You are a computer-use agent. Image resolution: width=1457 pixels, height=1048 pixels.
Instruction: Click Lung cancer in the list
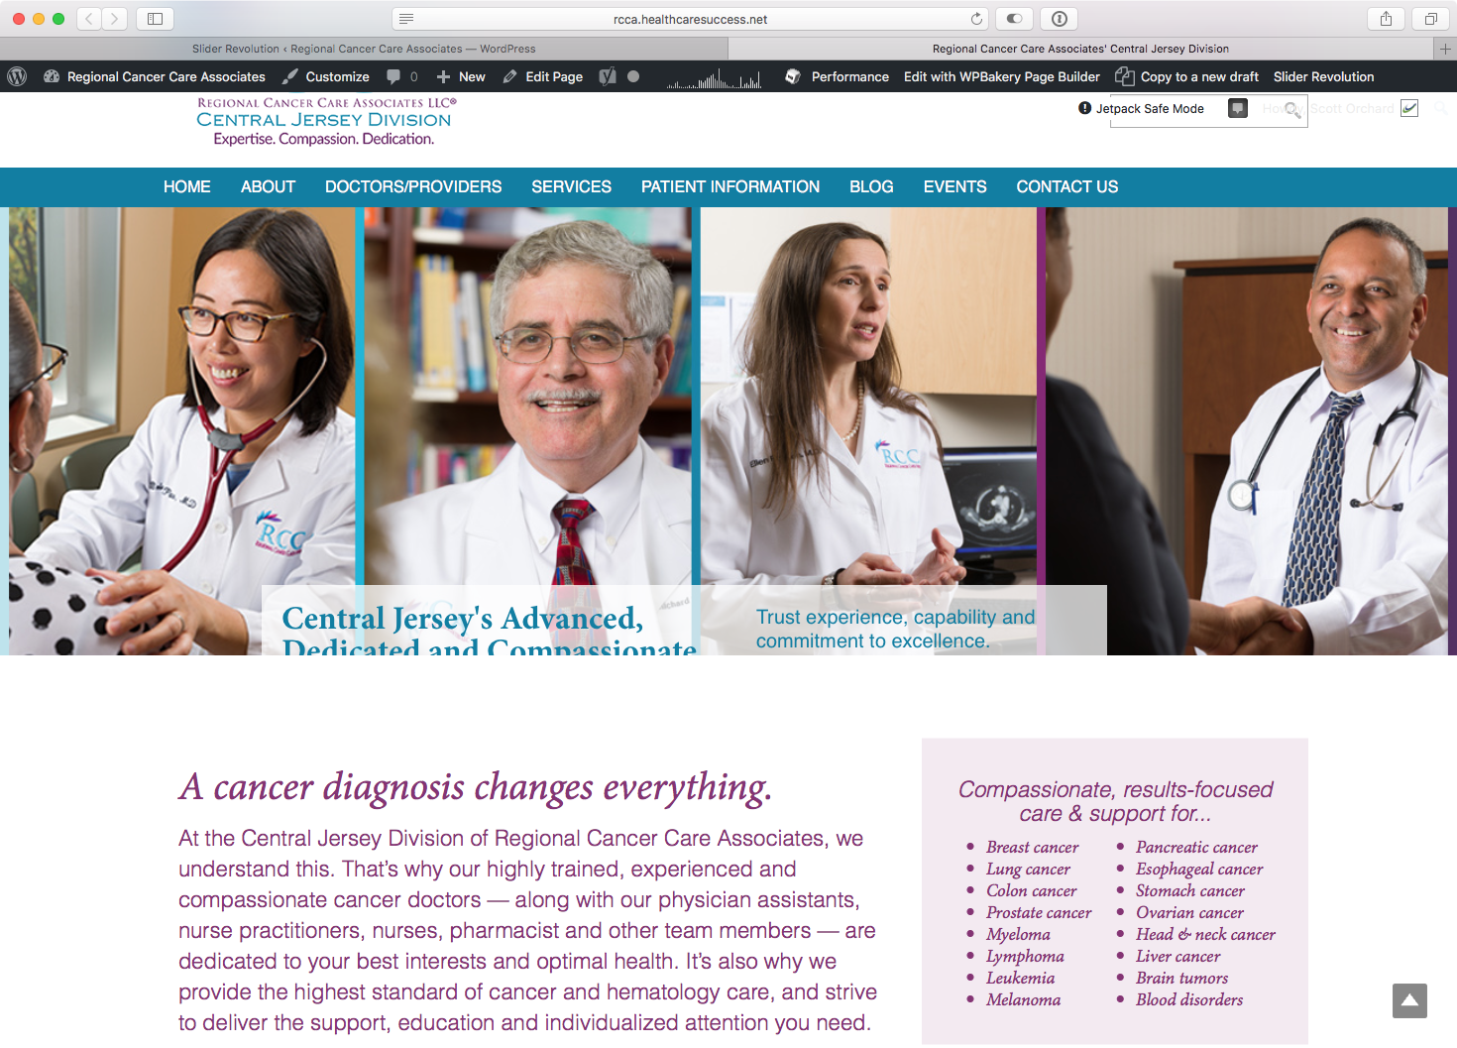[1028, 869]
